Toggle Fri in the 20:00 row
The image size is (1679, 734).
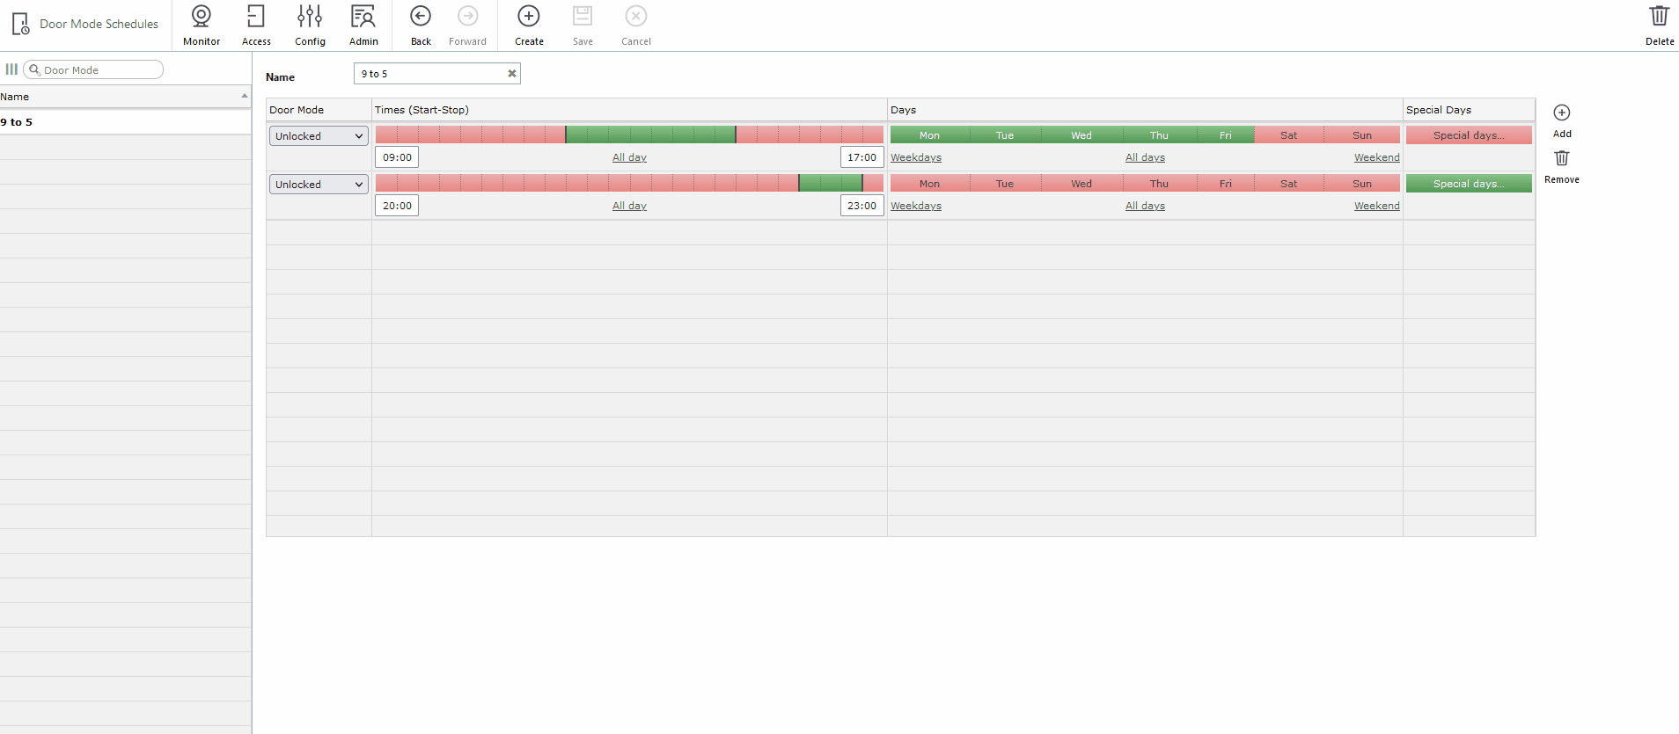(1226, 184)
